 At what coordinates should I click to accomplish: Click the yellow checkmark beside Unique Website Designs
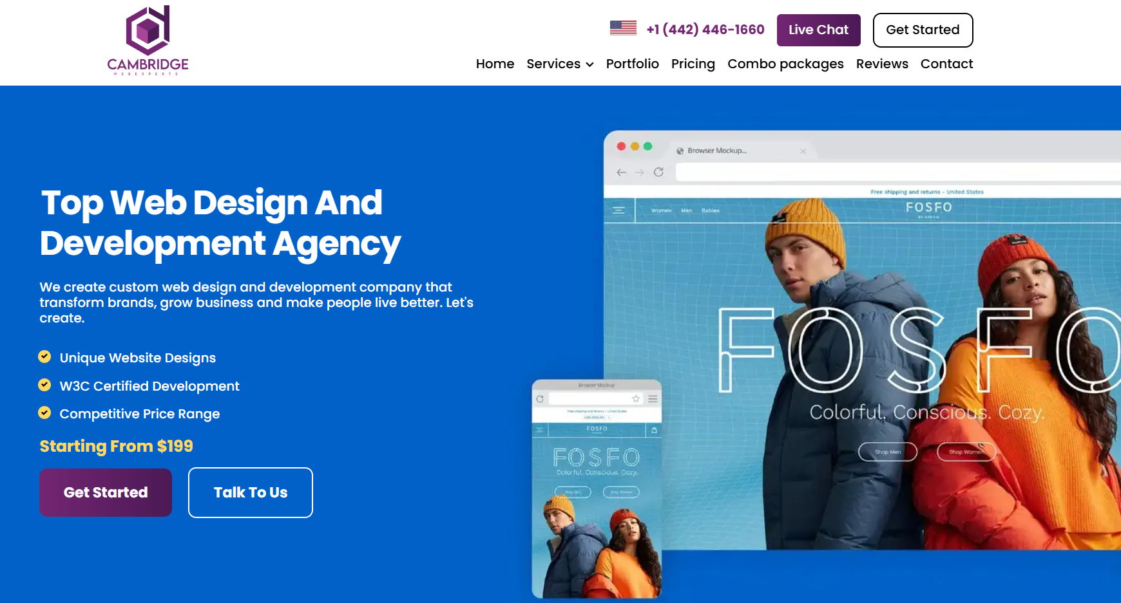click(44, 357)
